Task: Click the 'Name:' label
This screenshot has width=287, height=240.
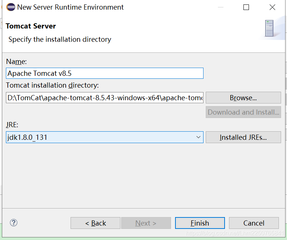Action: coord(16,61)
